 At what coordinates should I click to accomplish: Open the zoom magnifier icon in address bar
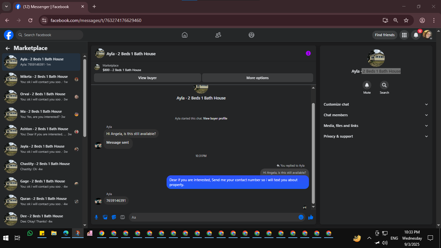(x=396, y=20)
